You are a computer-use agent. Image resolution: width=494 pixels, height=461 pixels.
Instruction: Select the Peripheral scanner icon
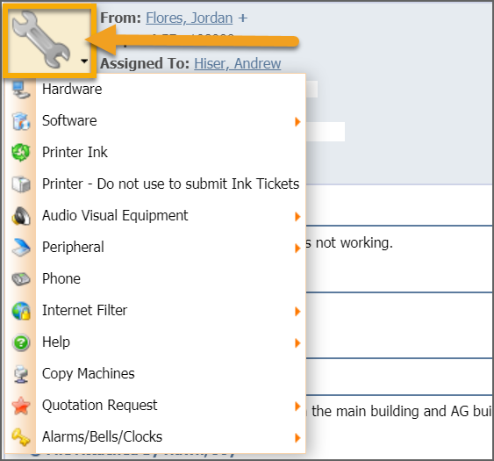21,248
